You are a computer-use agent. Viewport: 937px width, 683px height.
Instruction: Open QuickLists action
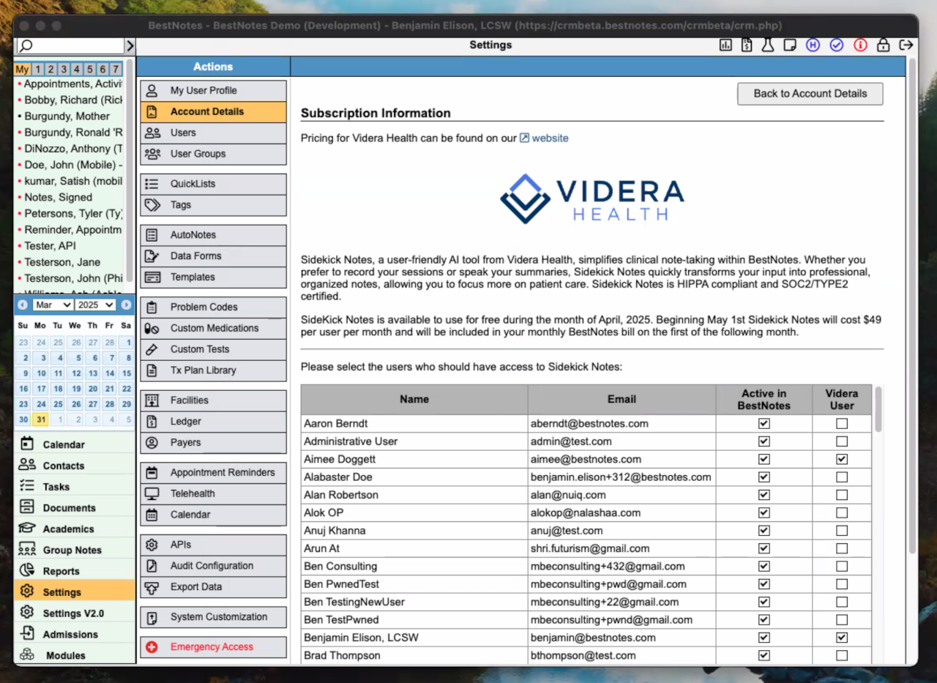tap(213, 184)
